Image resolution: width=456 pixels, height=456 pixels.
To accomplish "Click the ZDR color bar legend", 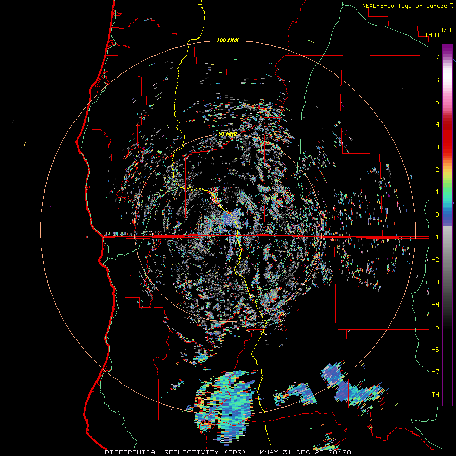I will pos(447,225).
